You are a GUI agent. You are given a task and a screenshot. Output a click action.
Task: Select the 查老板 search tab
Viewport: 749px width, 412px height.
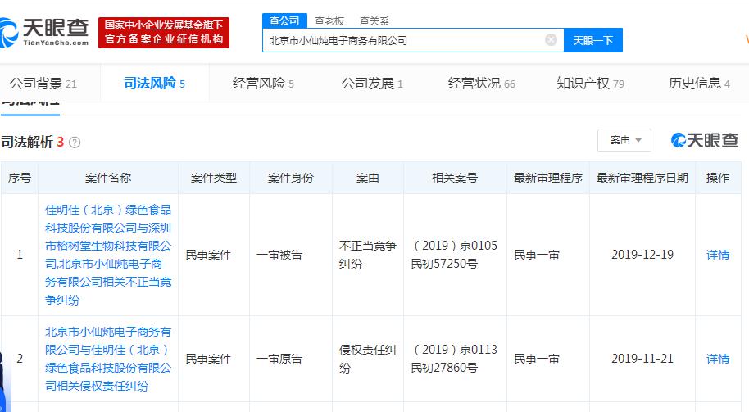pos(329,21)
